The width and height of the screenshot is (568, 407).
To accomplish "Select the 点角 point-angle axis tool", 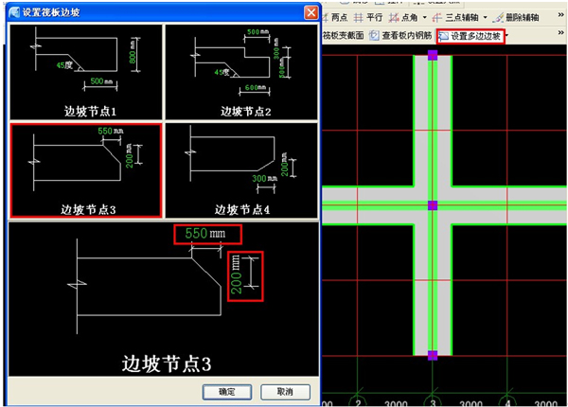I will pos(403,17).
